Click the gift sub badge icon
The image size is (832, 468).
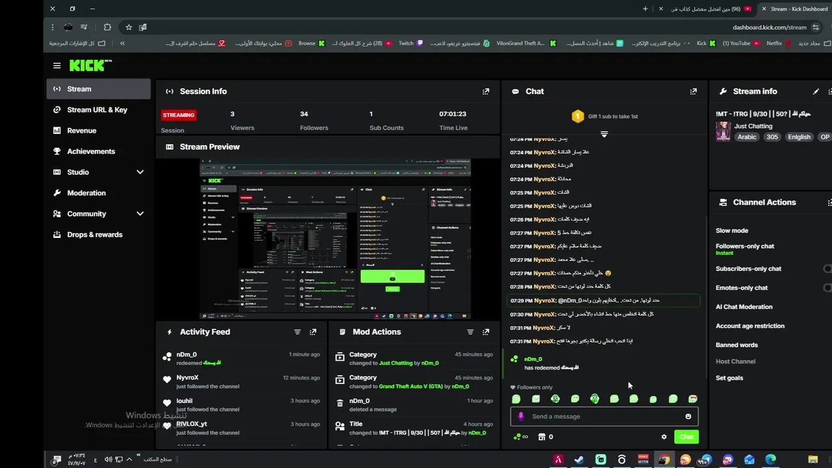pyautogui.click(x=577, y=116)
